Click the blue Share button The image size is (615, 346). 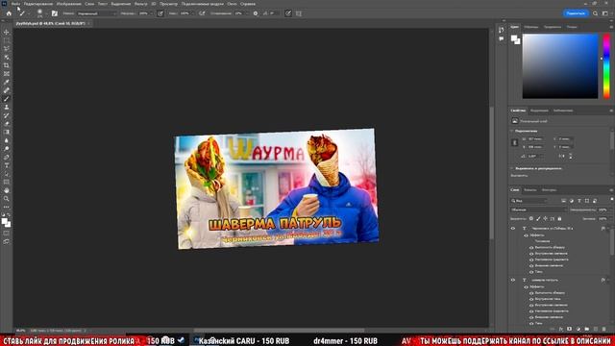pos(576,13)
